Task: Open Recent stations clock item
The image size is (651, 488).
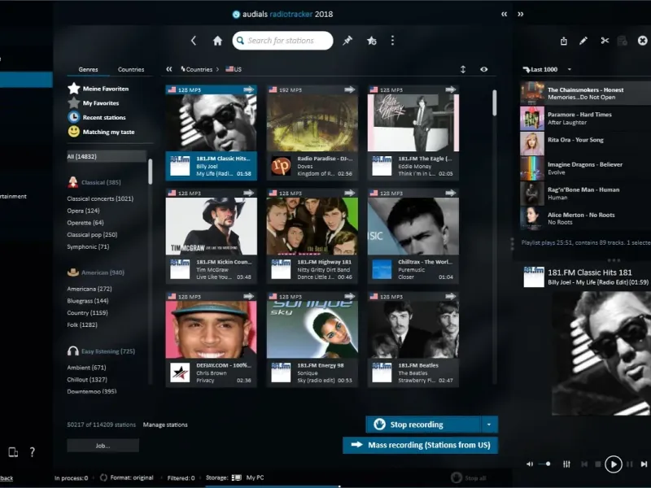Action: pos(97,117)
